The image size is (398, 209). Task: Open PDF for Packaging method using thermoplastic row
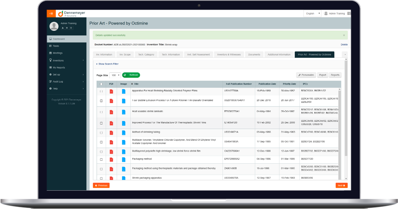click(111, 169)
